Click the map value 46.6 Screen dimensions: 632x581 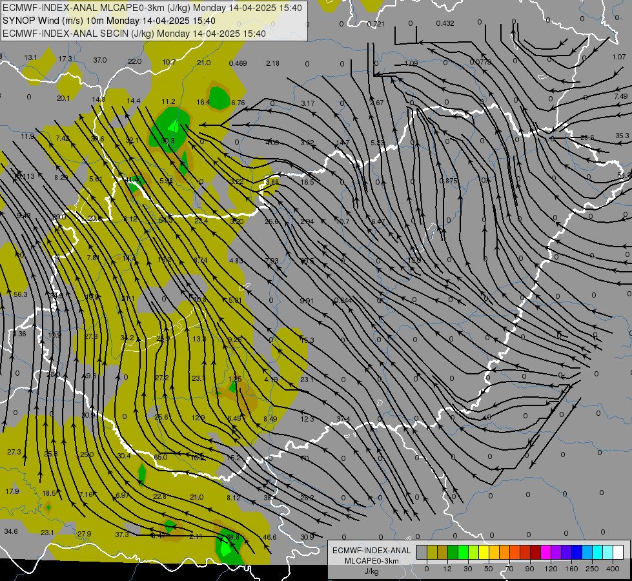point(270,537)
